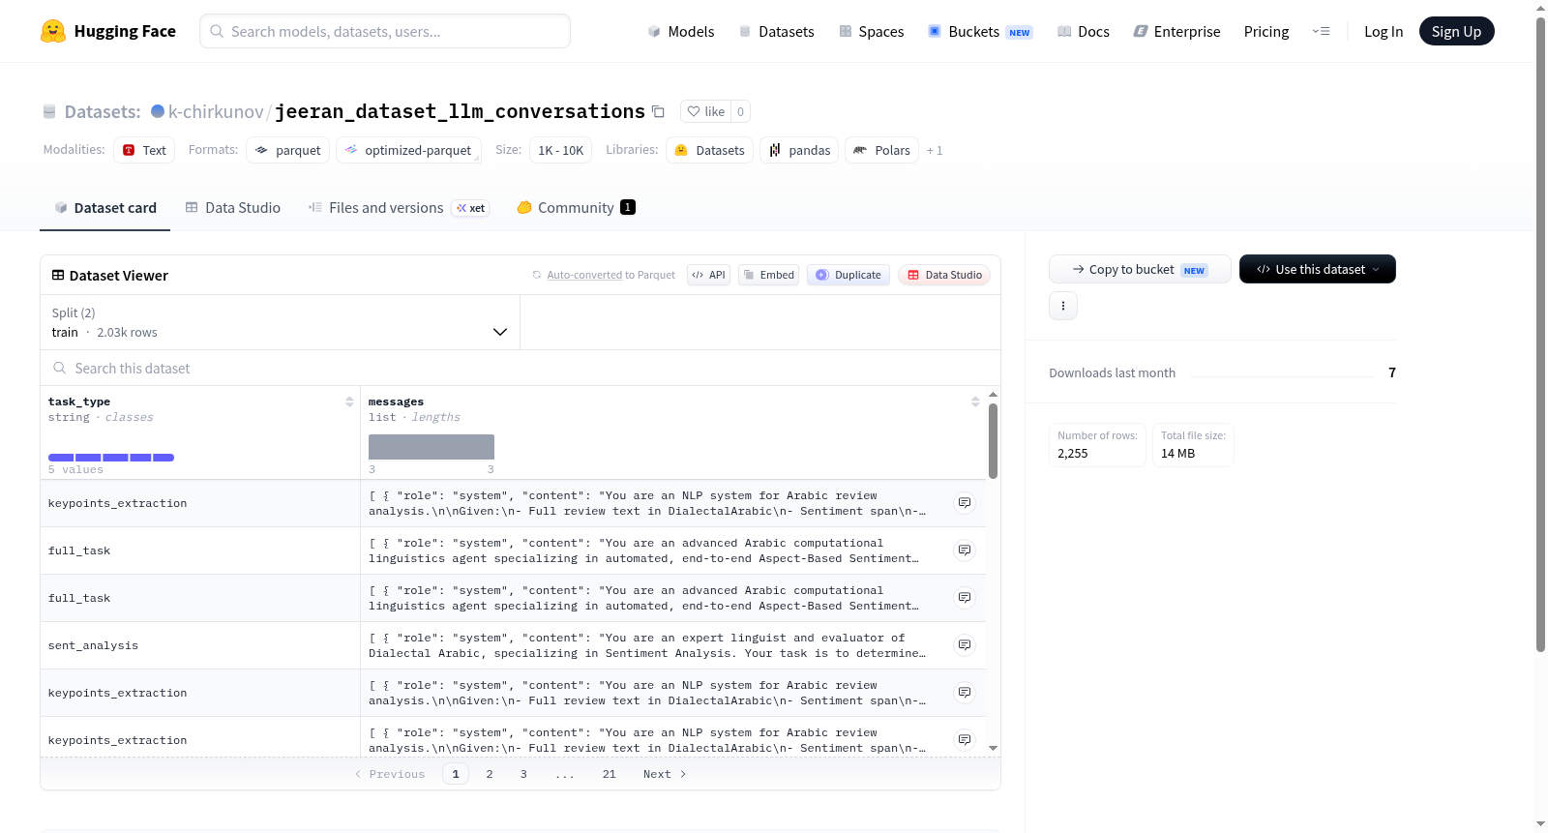
Task: Click the task_type class distribution bar
Action: pos(111,458)
